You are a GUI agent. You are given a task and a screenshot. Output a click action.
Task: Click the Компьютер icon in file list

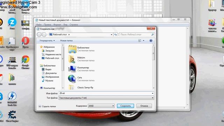tap(72, 69)
